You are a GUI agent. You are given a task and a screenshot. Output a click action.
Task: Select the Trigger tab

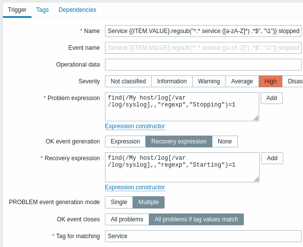tap(17, 10)
